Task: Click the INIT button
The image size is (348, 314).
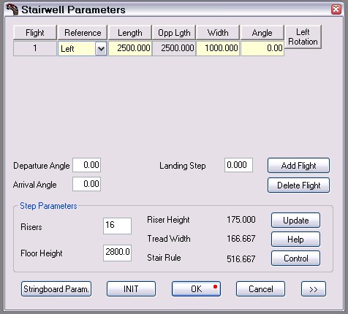Action: coord(131,289)
